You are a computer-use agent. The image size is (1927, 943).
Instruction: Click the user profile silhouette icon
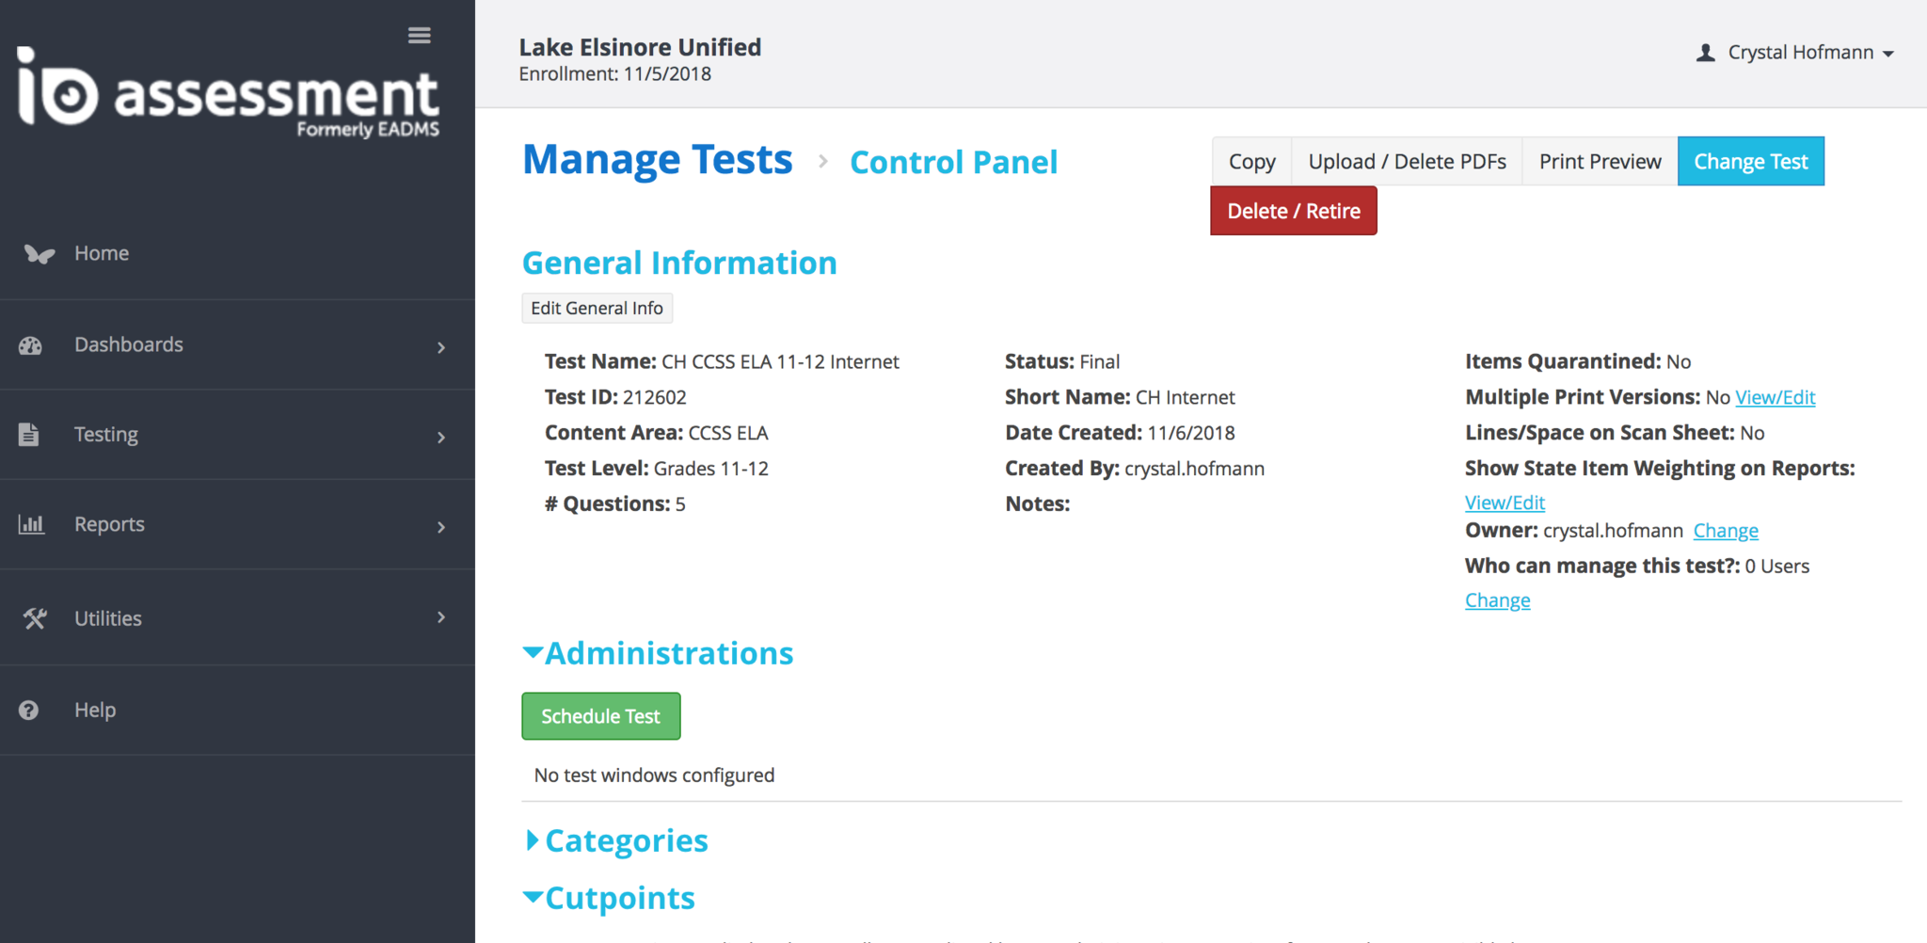[1705, 53]
